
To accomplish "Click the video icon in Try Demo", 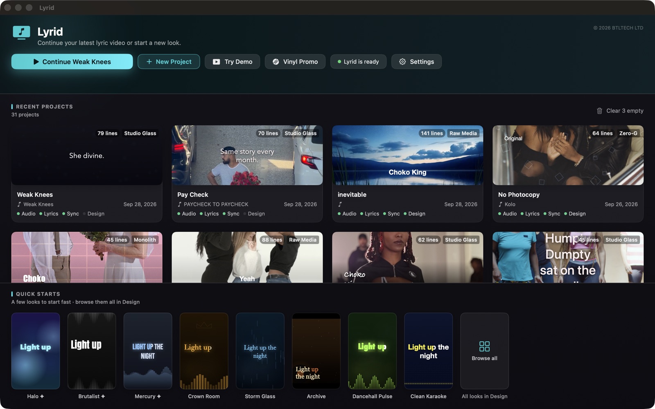I will tap(216, 62).
